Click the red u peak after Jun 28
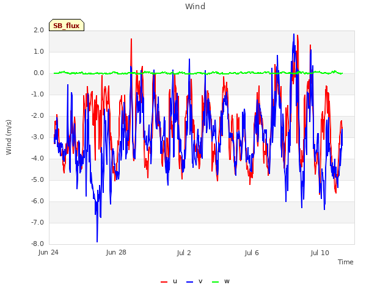The width and height of the screenshot is (391, 293). pos(131,40)
